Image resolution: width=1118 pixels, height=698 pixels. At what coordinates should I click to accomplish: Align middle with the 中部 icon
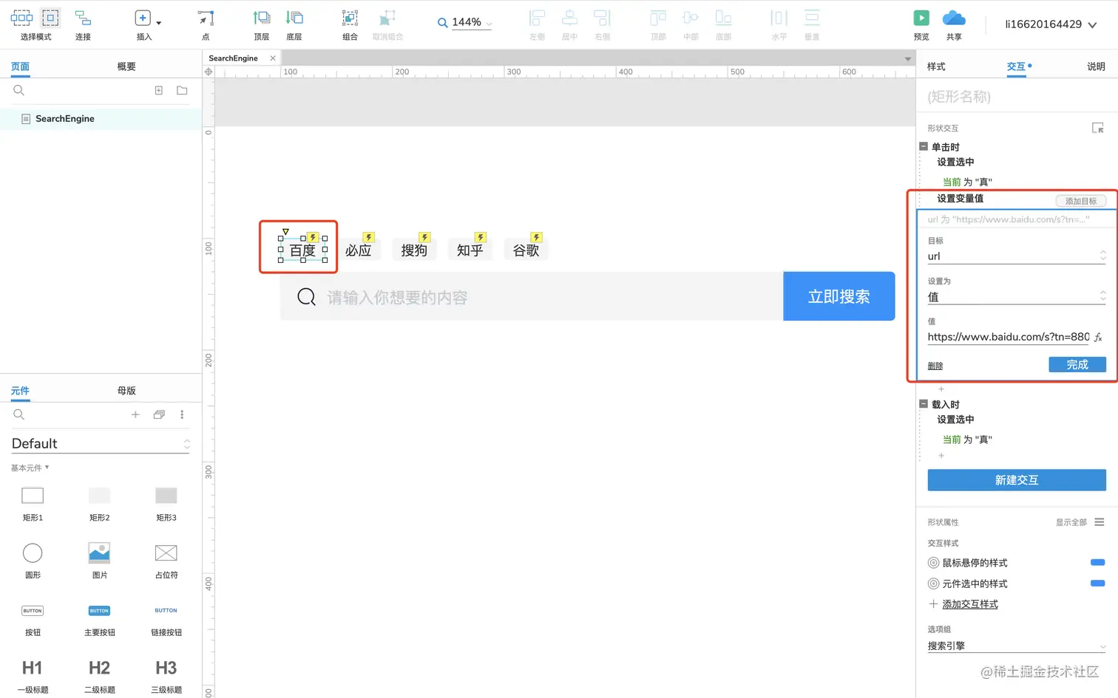tap(691, 18)
